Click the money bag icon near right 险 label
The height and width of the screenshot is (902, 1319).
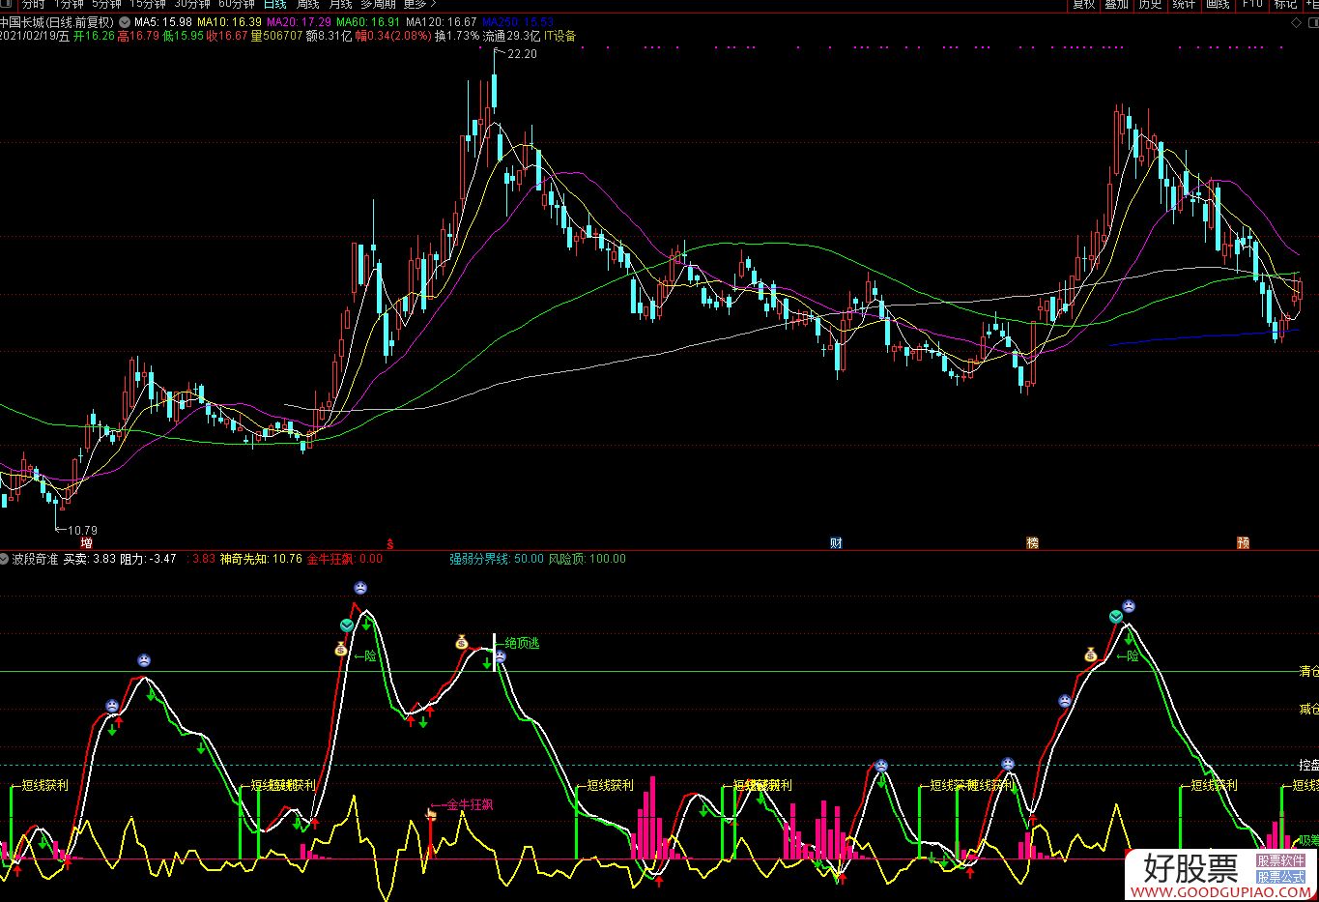coord(1091,655)
